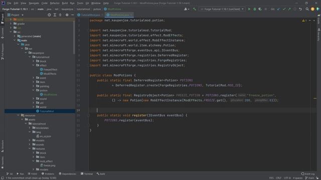Expand all in Project panel

tap(55, 15)
